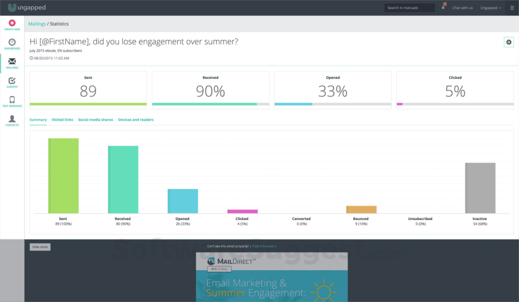
Task: Click the Mailings breadcrumb link
Action: [x=37, y=24]
